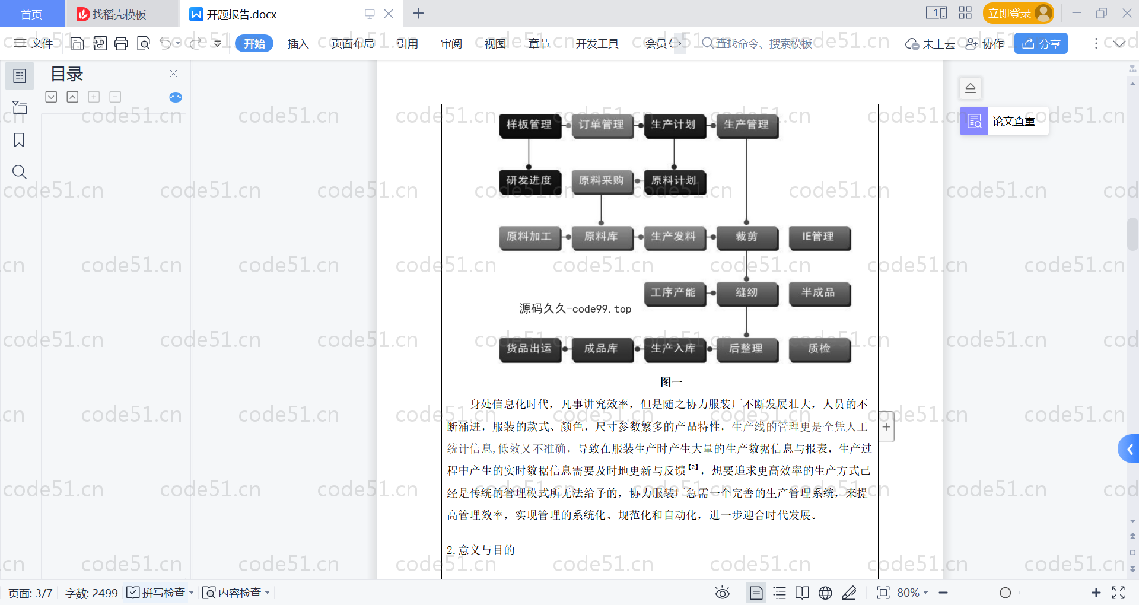Image resolution: width=1139 pixels, height=605 pixels.
Task: Collapse all headings in 目录 pane
Action: tap(72, 97)
